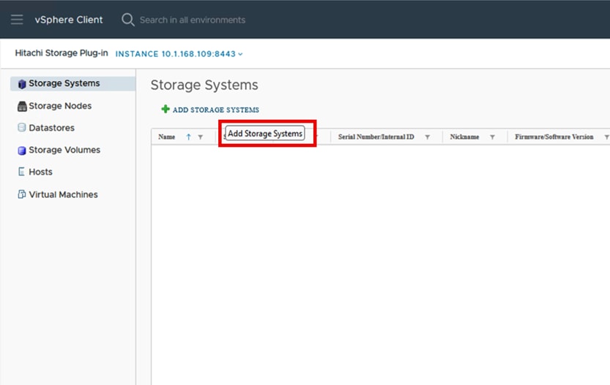The image size is (610, 385).
Task: Open the Nickname column filter
Action: (x=492, y=137)
